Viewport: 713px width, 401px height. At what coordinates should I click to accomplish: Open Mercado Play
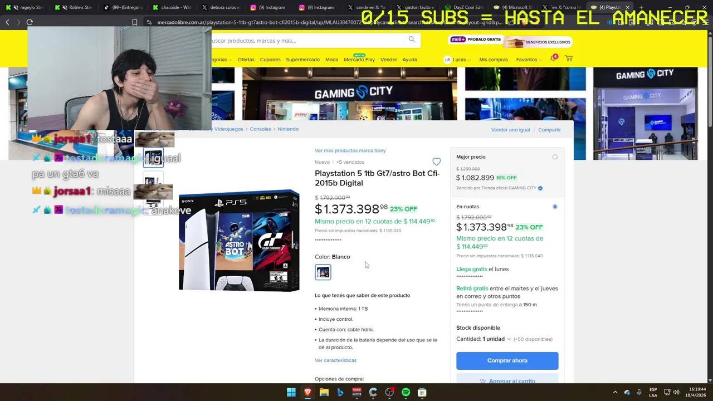tap(359, 60)
